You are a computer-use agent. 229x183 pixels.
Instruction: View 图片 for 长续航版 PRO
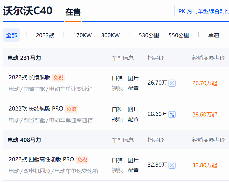[133, 110]
